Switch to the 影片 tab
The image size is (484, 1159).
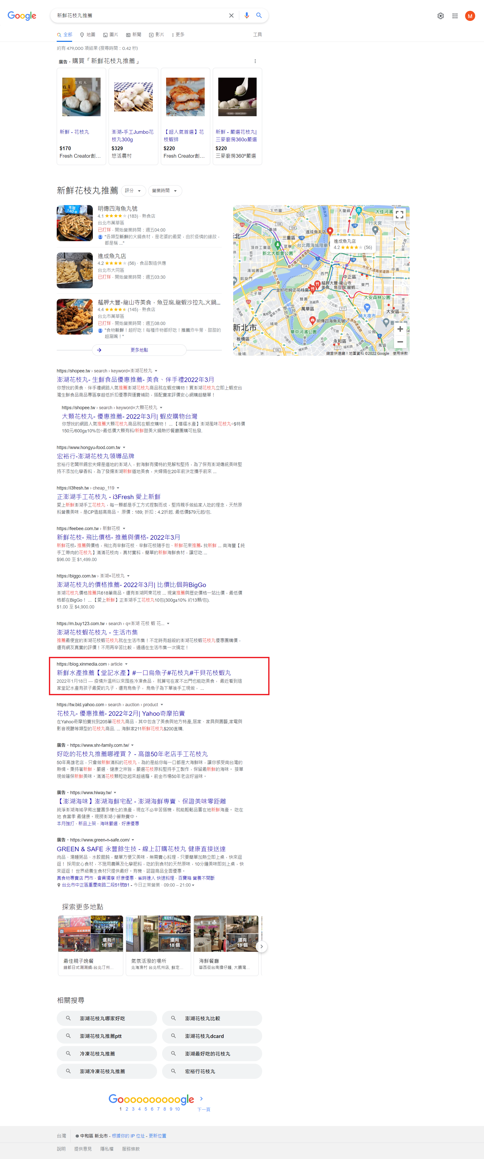pos(157,35)
